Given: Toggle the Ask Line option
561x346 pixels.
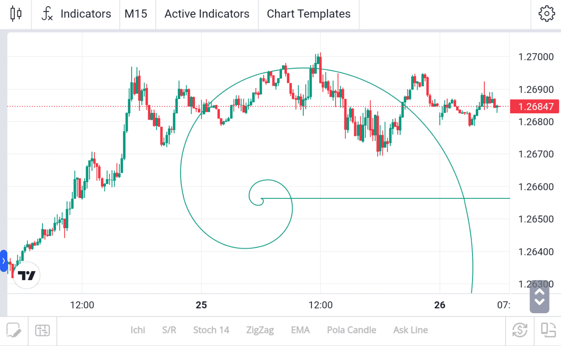Looking at the screenshot, I should coord(411,330).
